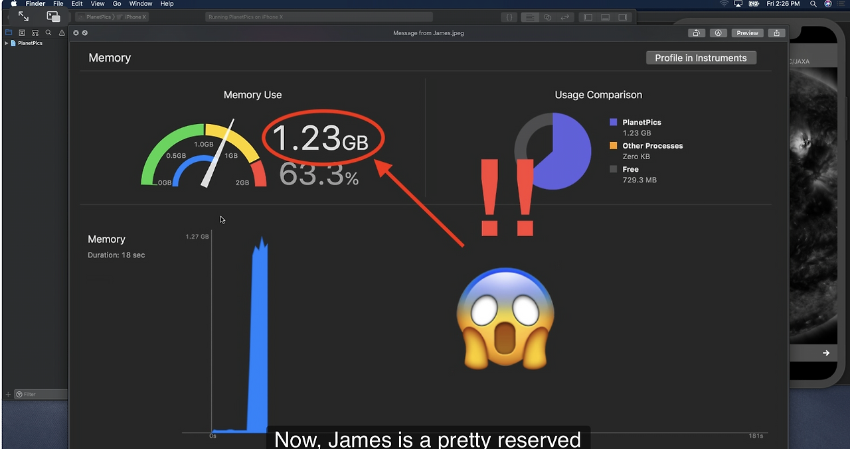This screenshot has width=850, height=449.
Task: Open the Help menu
Action: click(x=167, y=4)
